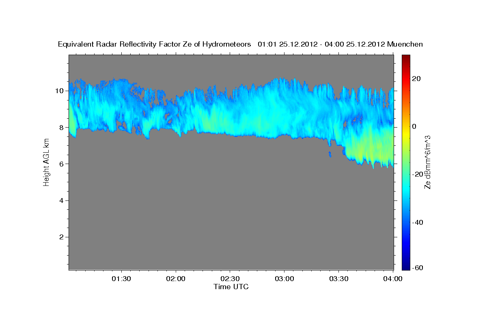487x324 pixels.
Task: Click the 04:00 time tick label
Action: 392,279
